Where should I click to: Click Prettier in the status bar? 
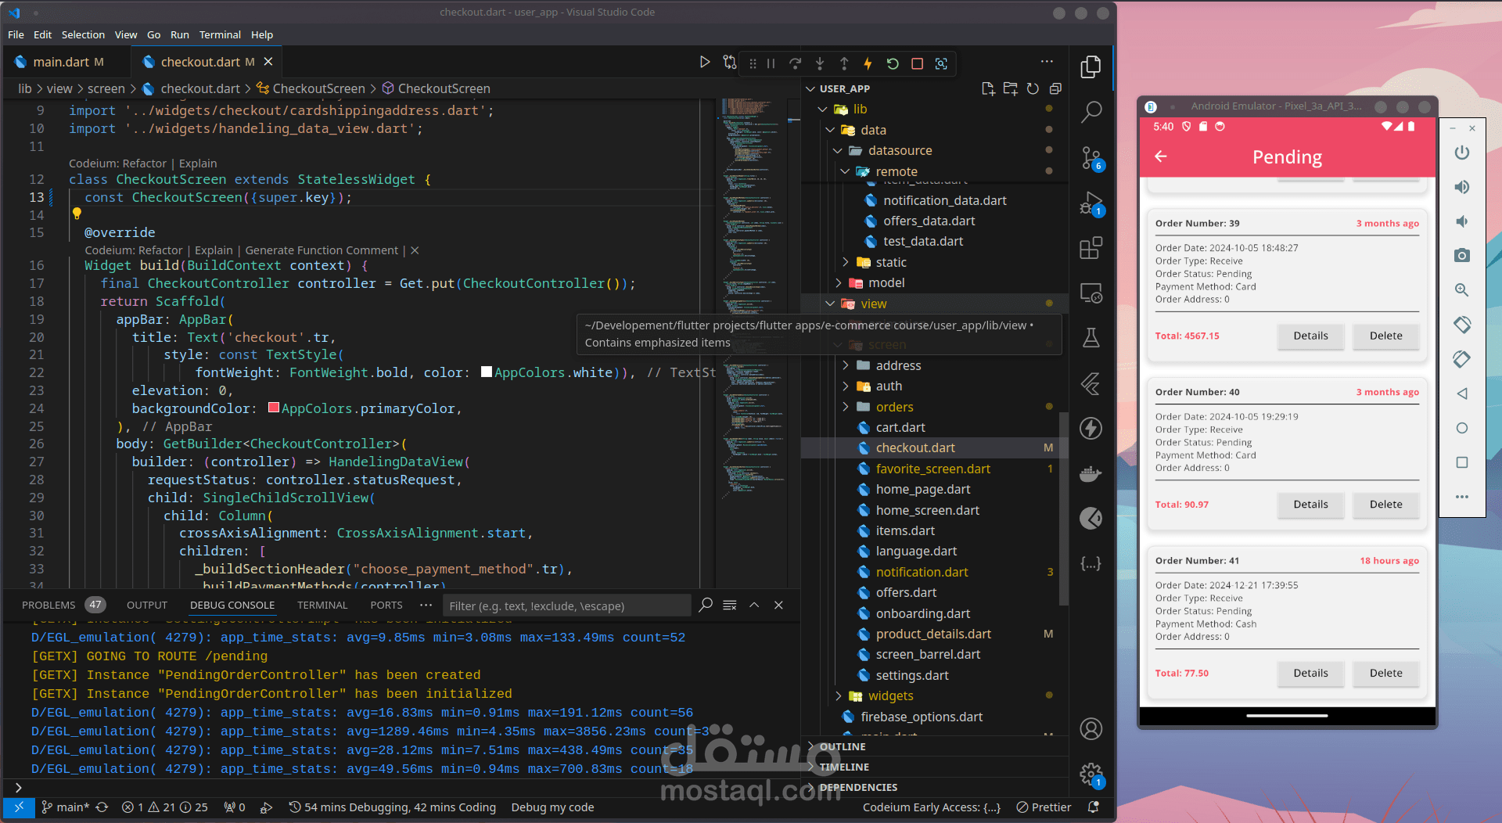(1044, 807)
